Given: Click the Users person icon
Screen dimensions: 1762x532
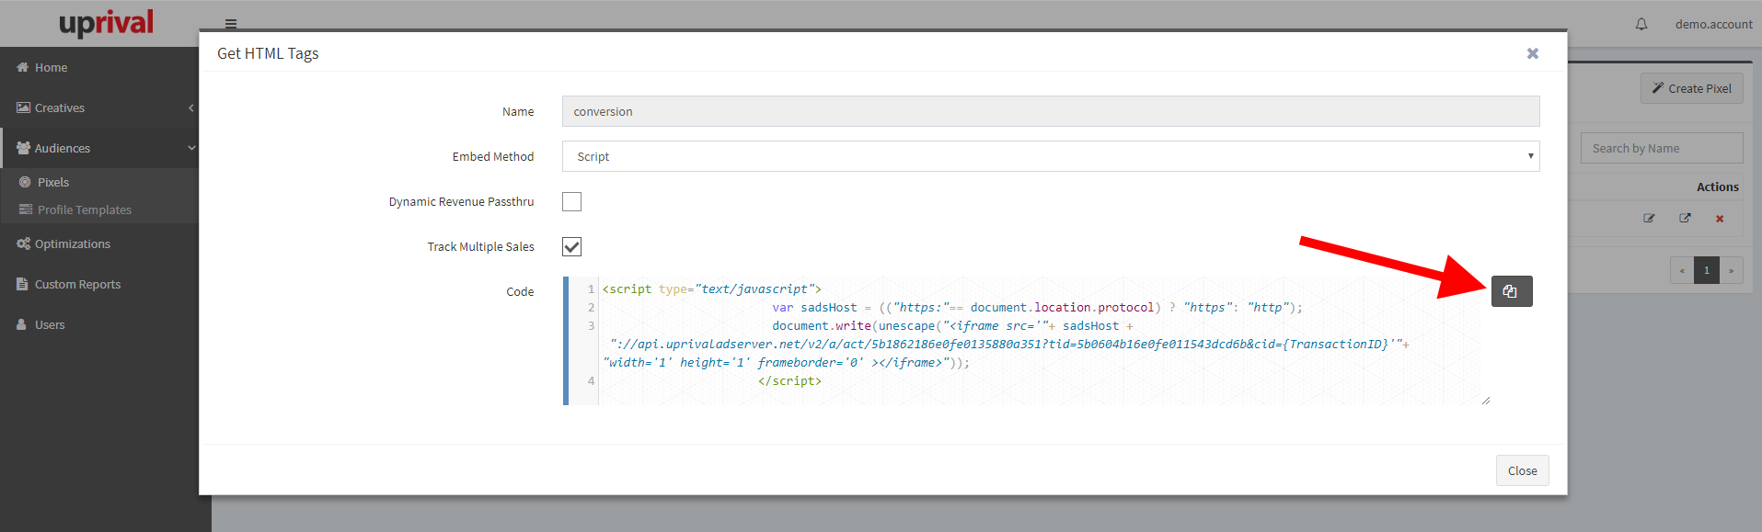Looking at the screenshot, I should point(21,324).
